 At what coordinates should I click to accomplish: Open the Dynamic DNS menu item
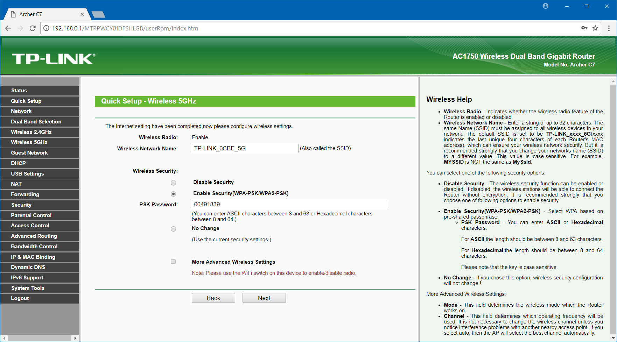(40, 267)
